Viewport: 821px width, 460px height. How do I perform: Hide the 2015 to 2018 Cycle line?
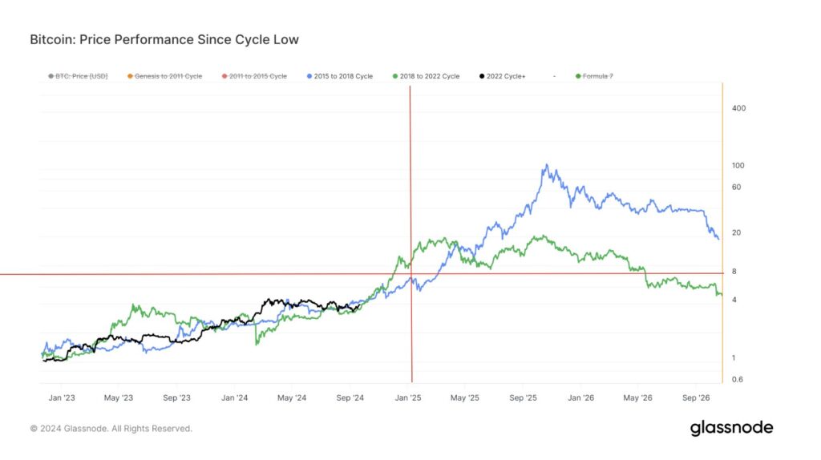click(x=340, y=76)
